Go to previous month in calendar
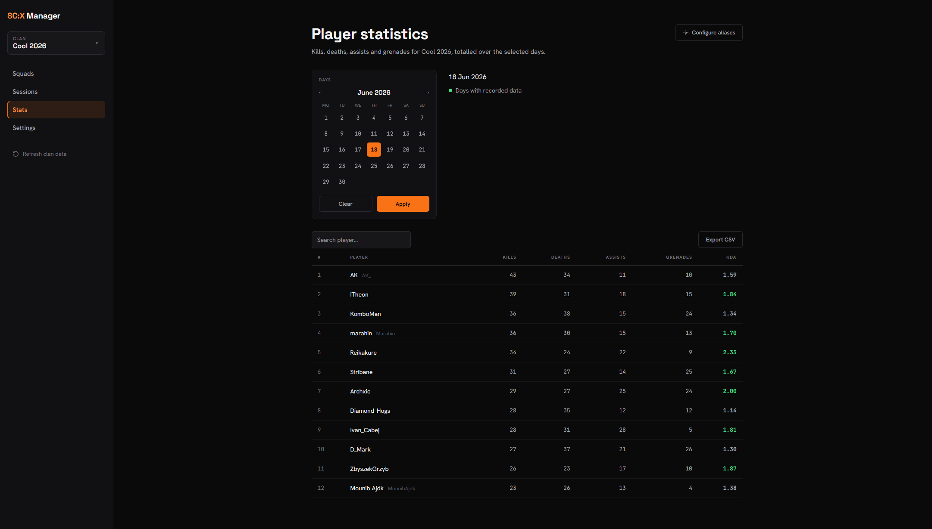 319,93
